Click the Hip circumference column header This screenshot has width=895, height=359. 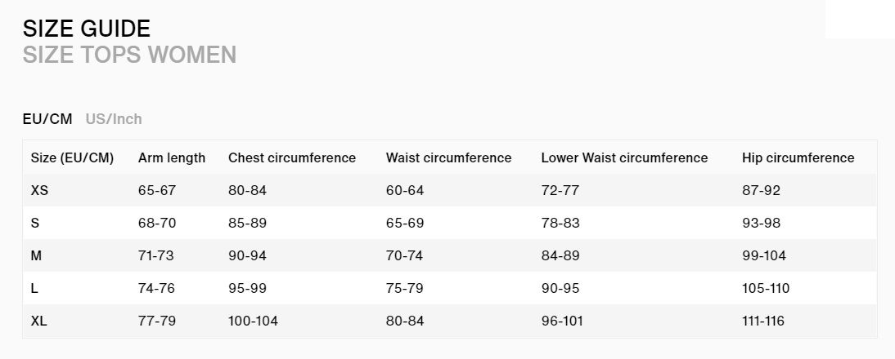tap(798, 158)
